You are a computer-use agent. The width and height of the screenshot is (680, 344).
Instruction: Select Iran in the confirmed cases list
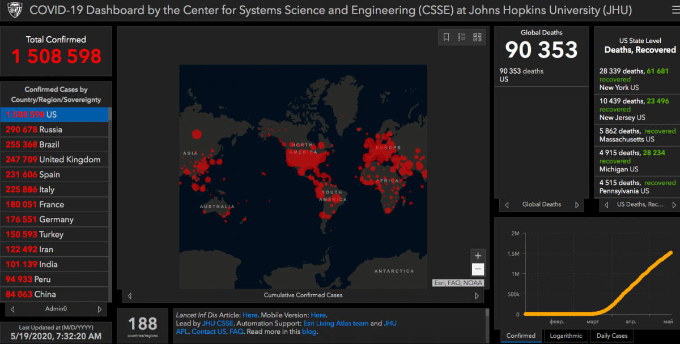54,250
